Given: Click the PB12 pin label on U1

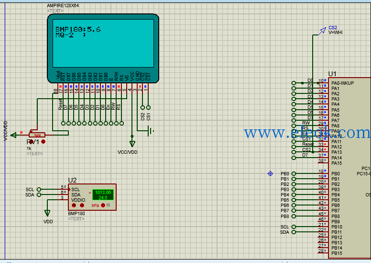Looking at the screenshot, I should tap(337, 238).
